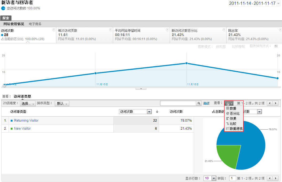Click 比较指标 option
This screenshot has width=282, height=182.
point(238,46)
